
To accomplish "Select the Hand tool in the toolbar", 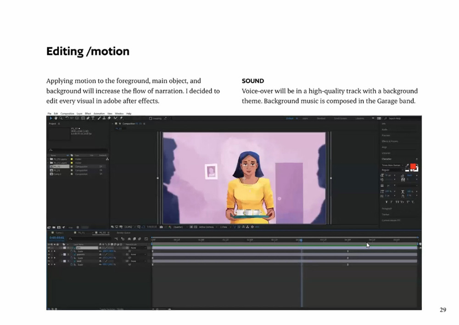I will [56, 118].
